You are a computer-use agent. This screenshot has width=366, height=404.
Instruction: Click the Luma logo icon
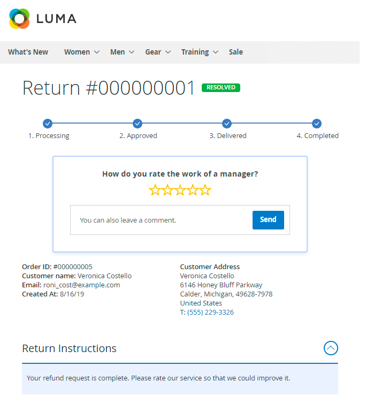pos(19,19)
